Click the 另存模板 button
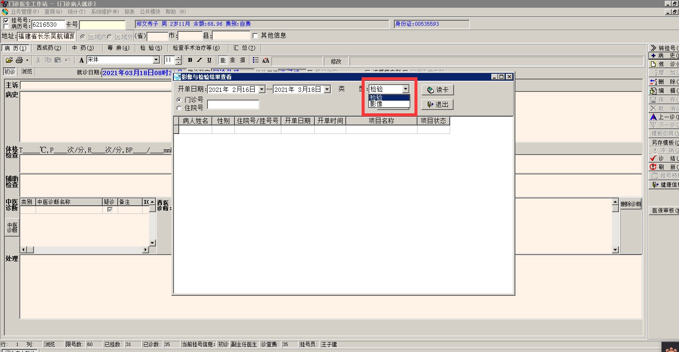This screenshot has height=352, width=679. [x=664, y=143]
